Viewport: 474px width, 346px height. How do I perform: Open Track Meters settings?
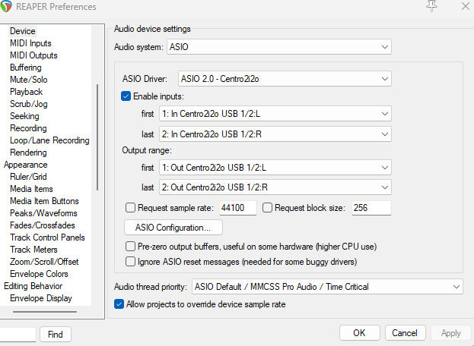tap(33, 249)
